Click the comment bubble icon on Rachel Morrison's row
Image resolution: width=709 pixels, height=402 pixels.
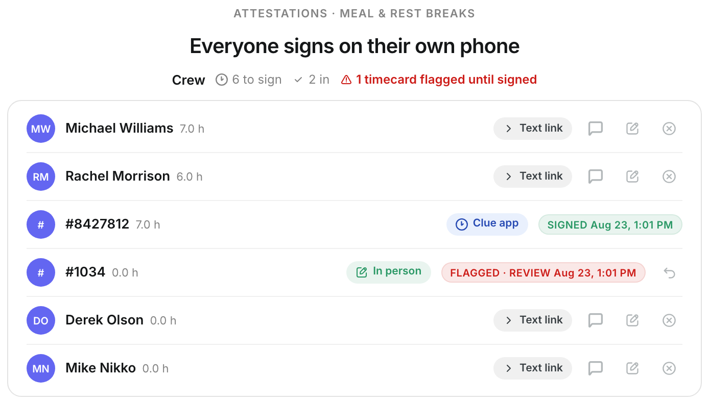point(596,177)
